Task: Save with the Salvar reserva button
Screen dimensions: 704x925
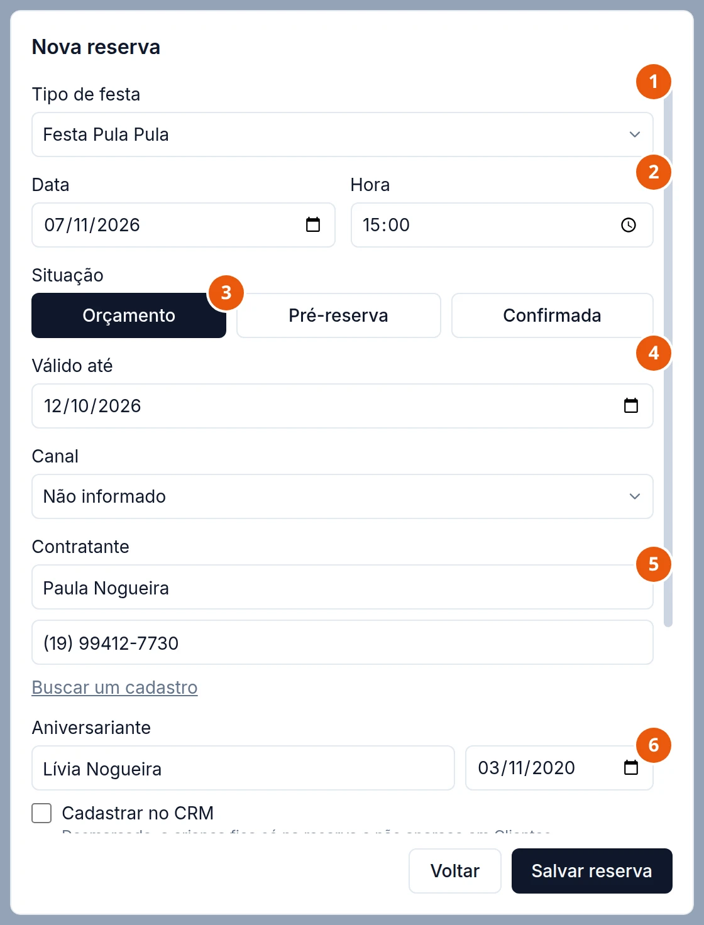Action: click(592, 871)
